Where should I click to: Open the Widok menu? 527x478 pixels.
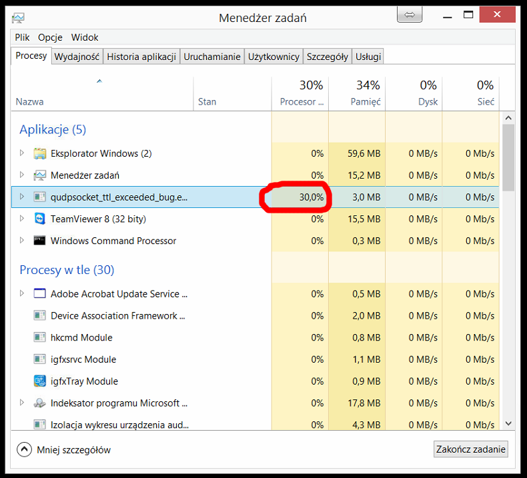click(x=85, y=38)
